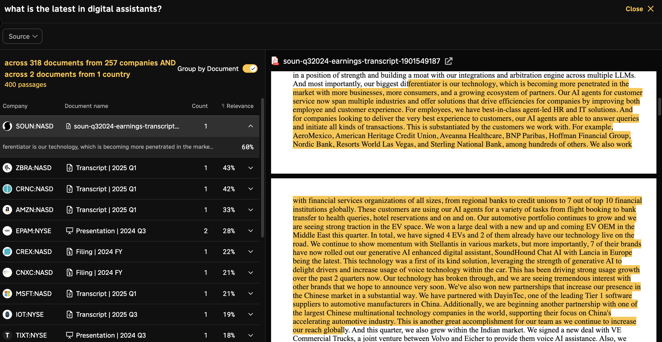
Task: Select EPAM:NYSE Presentation | 2024 Q3 row
Action: 130,231
